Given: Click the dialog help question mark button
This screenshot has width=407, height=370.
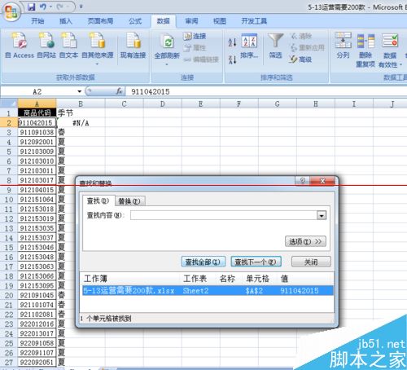Looking at the screenshot, I should click(x=303, y=180).
